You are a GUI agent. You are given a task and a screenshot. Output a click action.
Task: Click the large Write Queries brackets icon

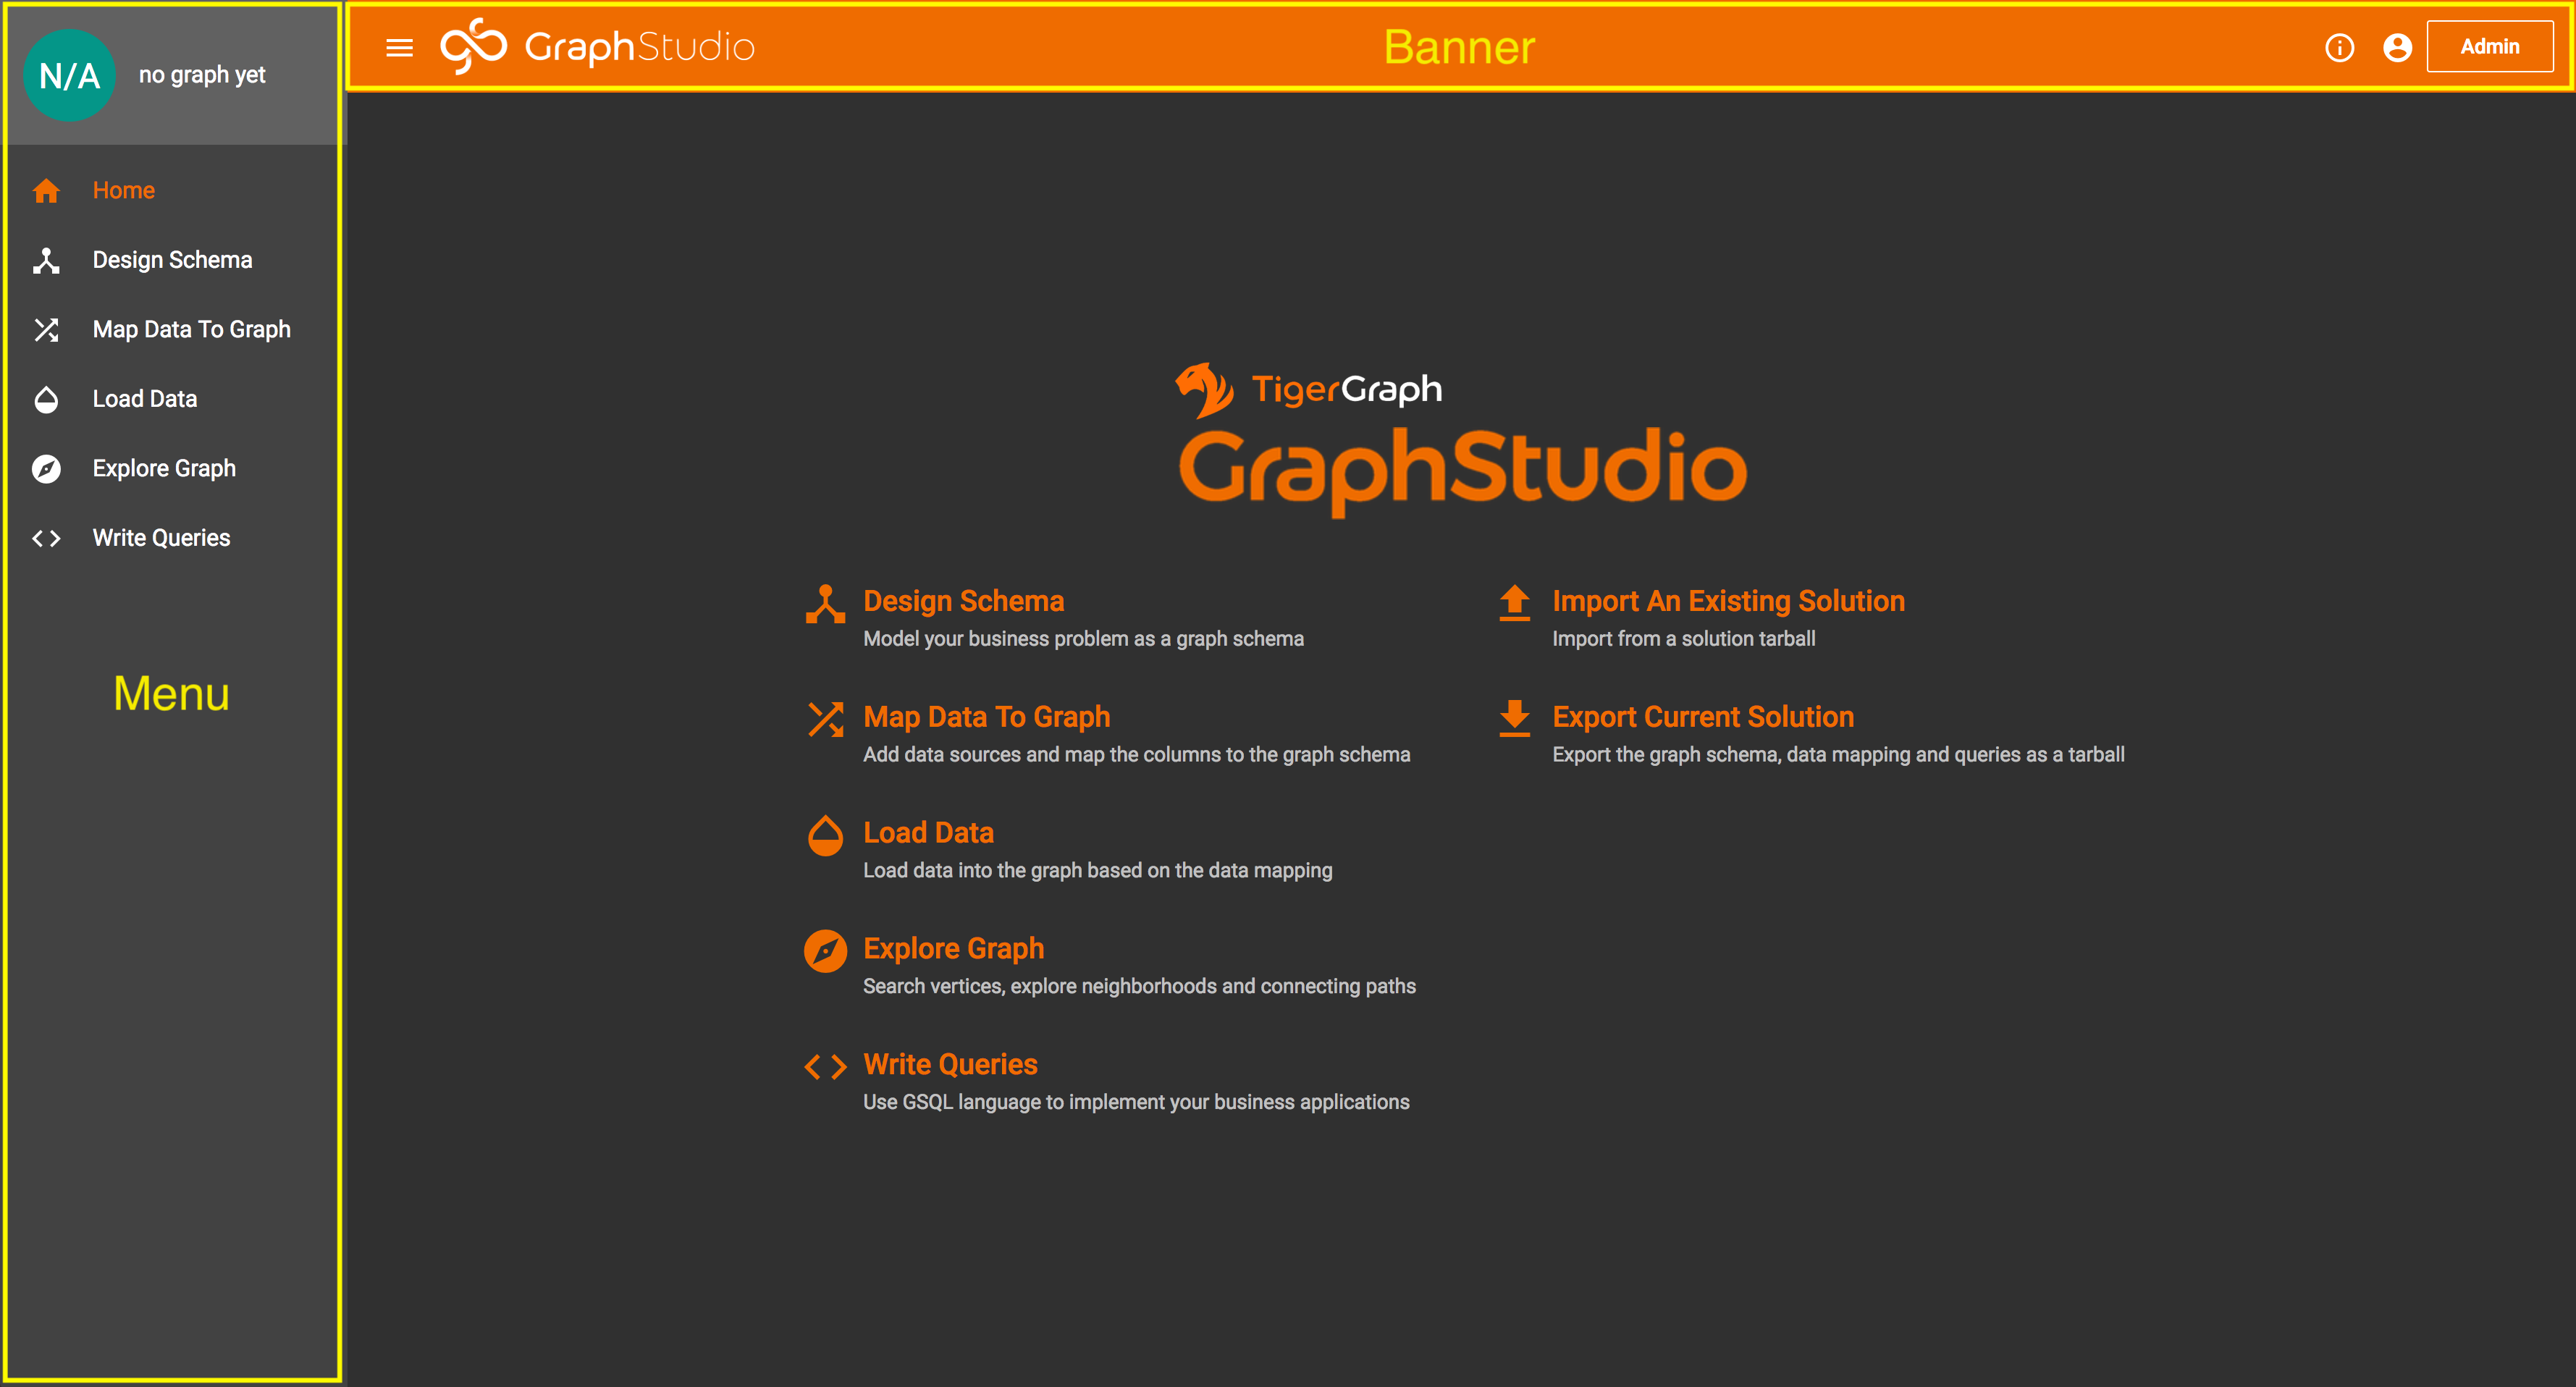point(825,1067)
